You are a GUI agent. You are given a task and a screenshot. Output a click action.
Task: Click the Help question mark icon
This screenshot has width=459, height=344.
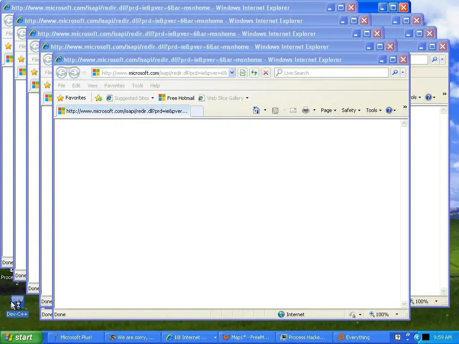389,110
